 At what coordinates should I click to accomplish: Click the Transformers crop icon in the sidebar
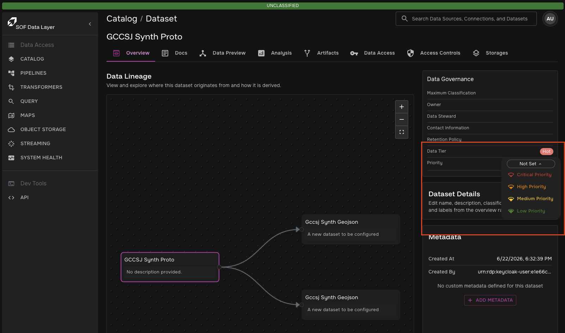point(11,87)
